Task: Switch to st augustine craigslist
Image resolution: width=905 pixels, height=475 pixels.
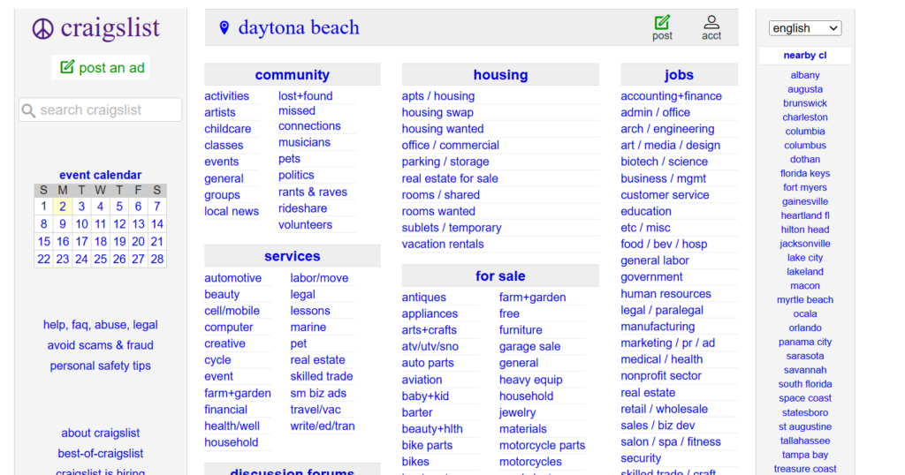Action: pos(804,426)
